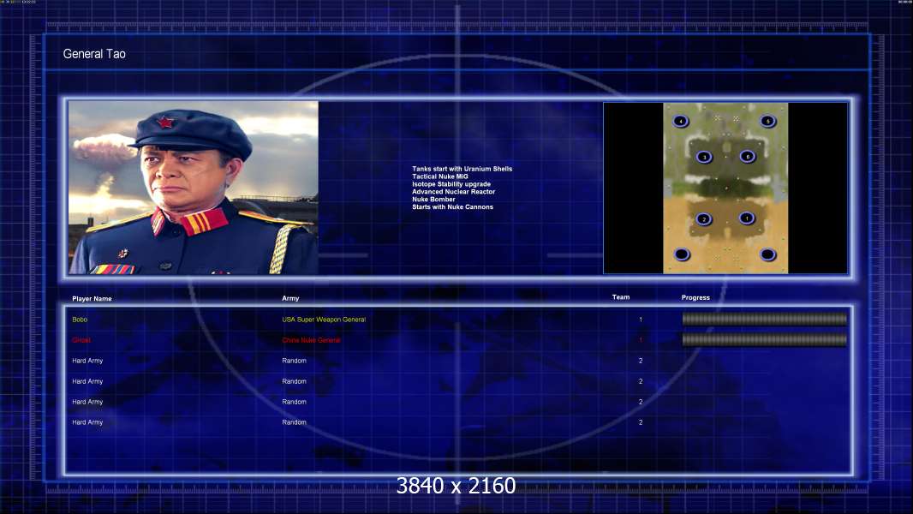Click start position 1 on the map
This screenshot has height=514, width=913.
coord(747,218)
